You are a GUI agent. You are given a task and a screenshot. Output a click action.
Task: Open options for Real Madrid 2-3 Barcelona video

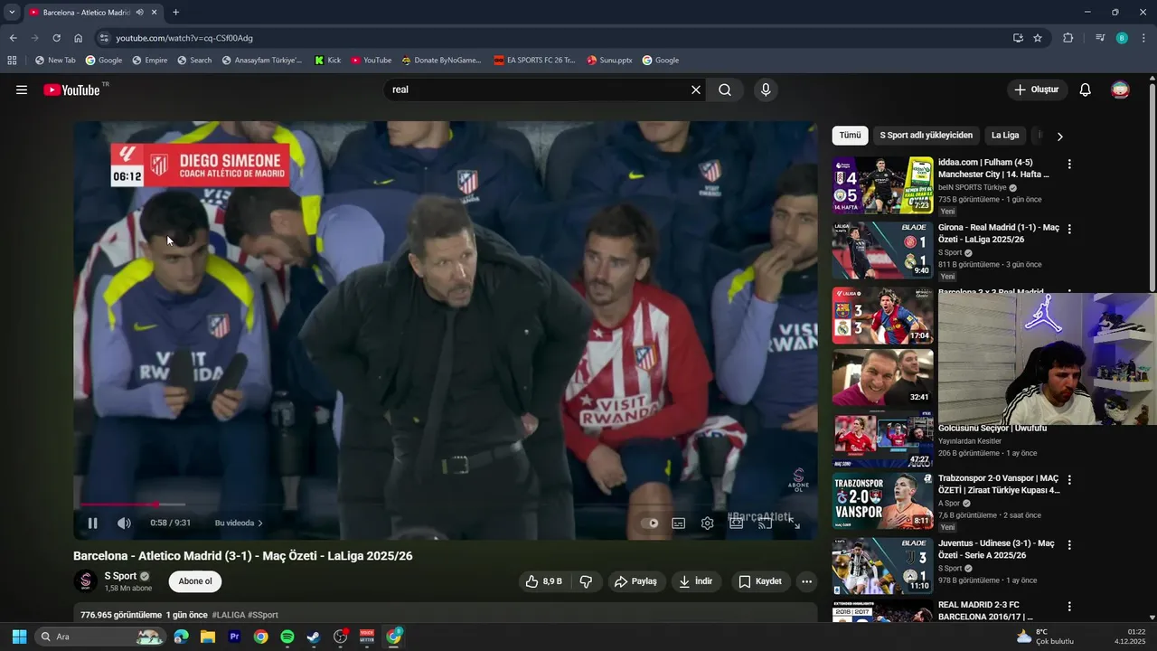tap(1069, 607)
